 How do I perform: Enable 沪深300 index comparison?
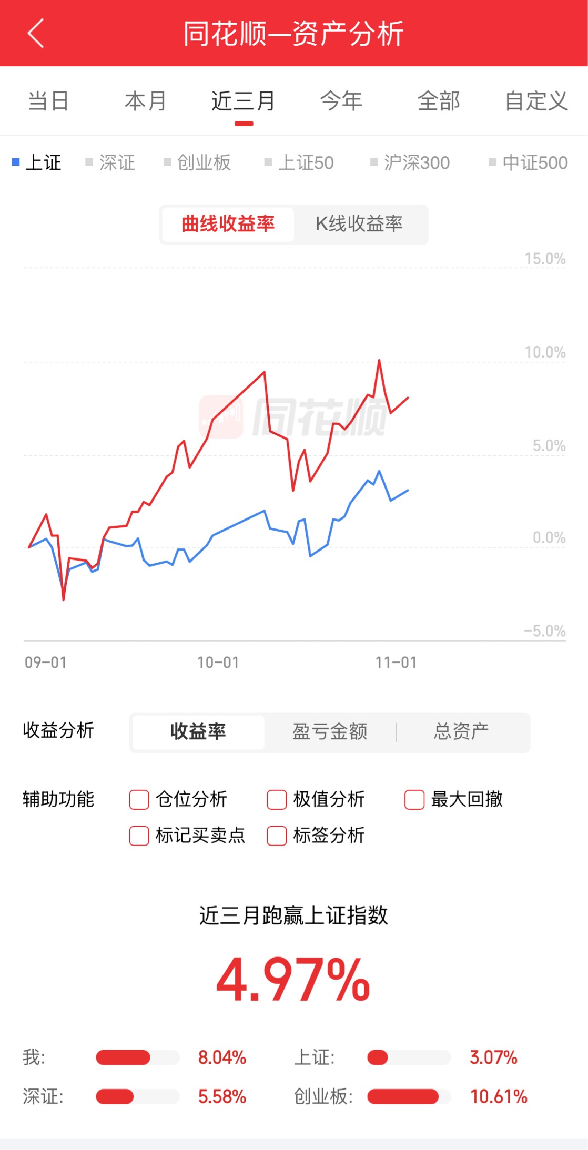pyautogui.click(x=410, y=162)
